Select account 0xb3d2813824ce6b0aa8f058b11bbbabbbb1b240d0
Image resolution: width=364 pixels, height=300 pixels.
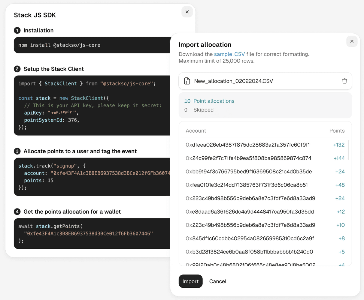coord(249,252)
